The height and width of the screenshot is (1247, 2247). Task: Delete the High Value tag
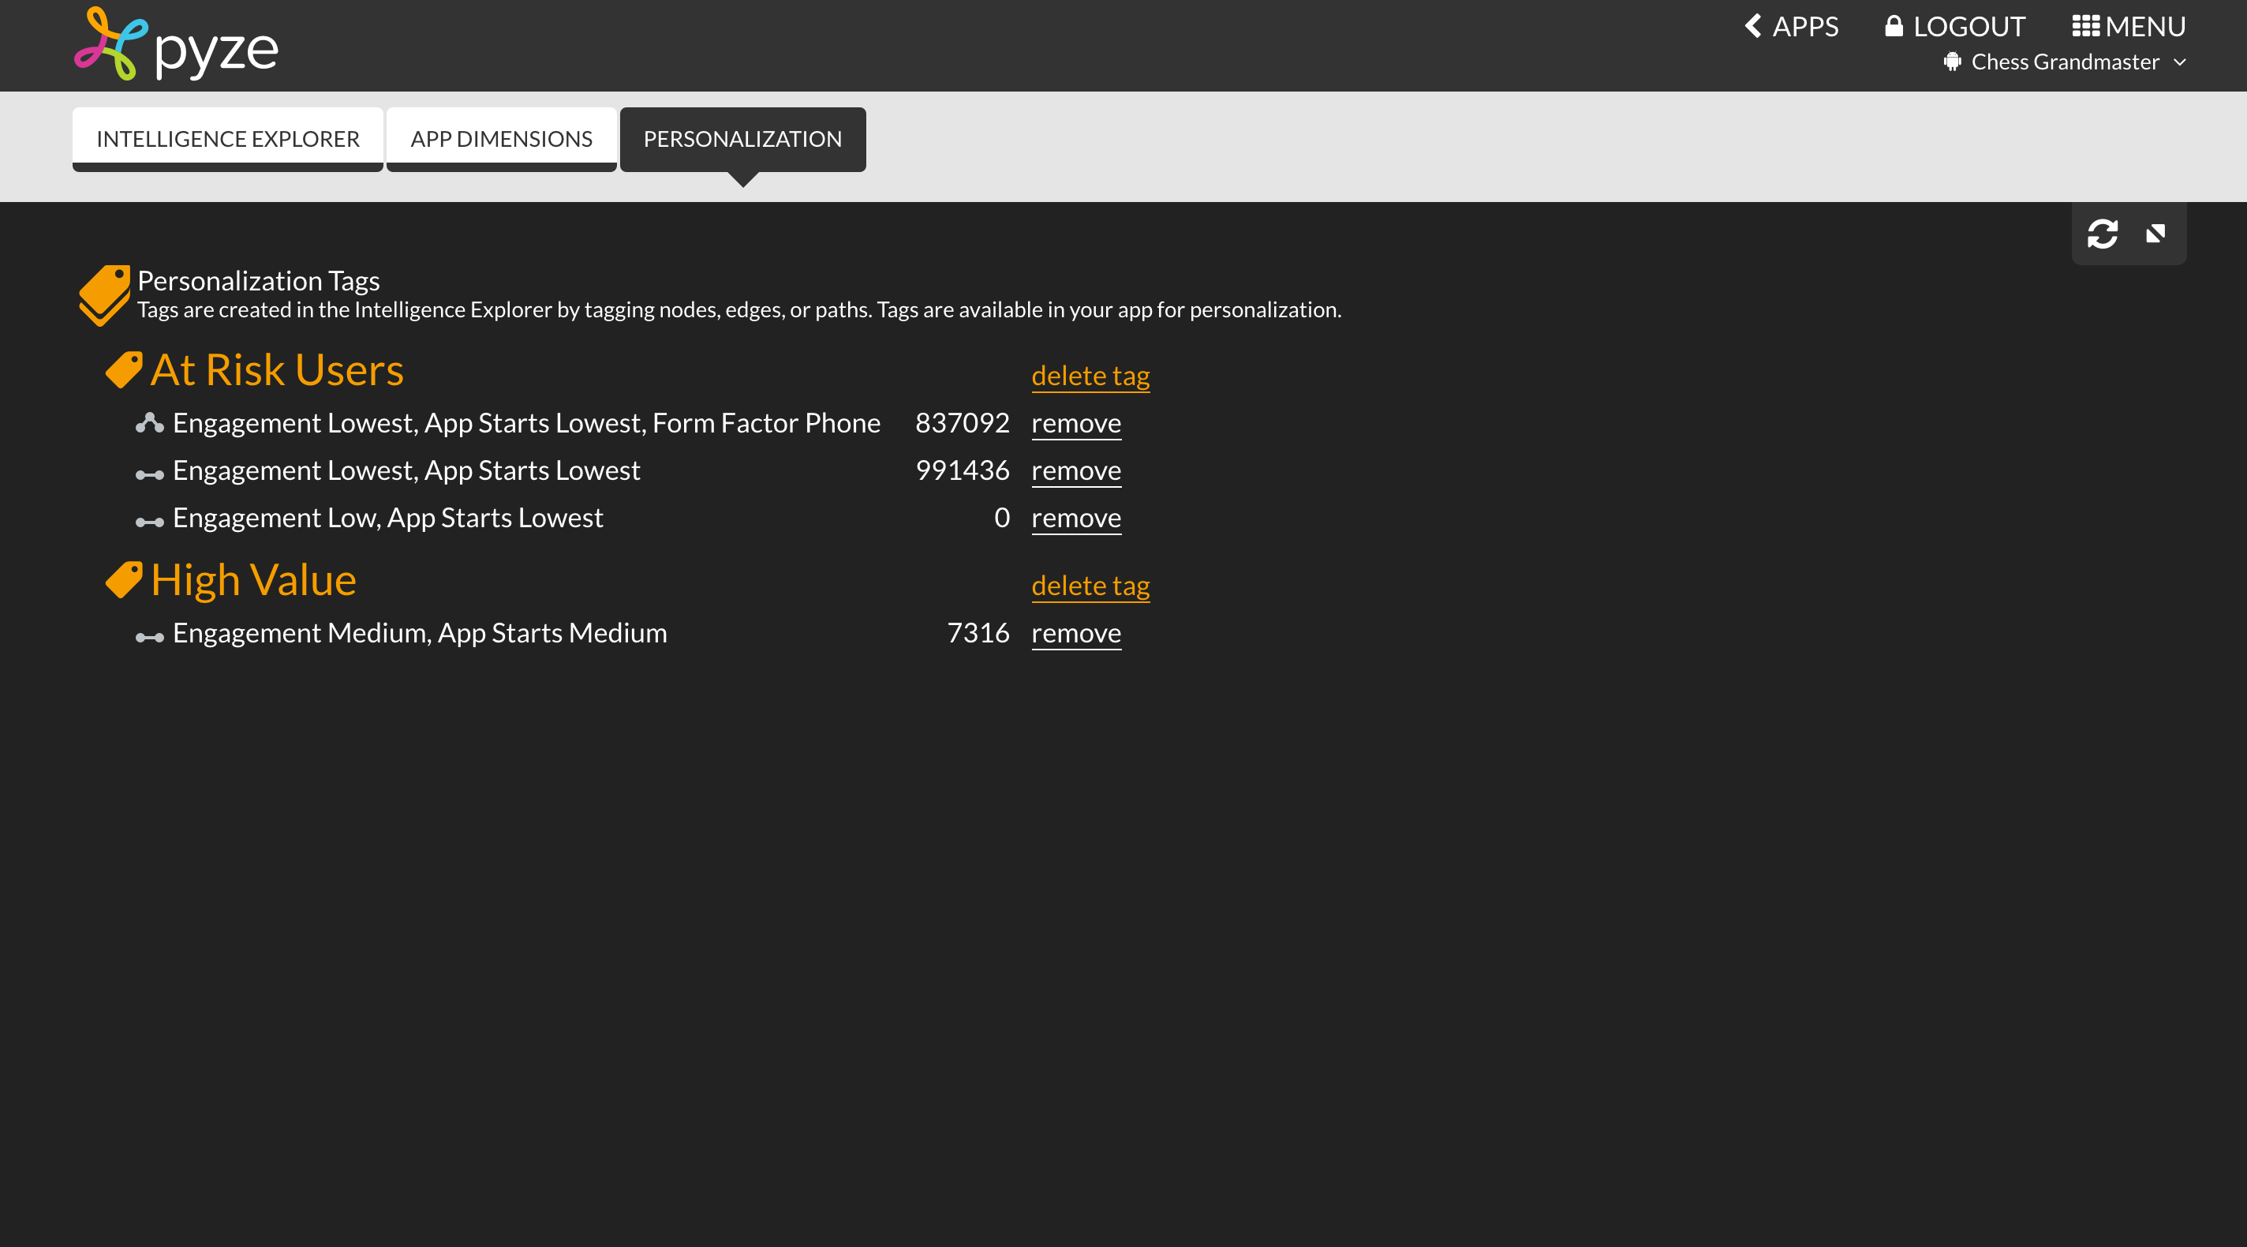click(x=1090, y=586)
